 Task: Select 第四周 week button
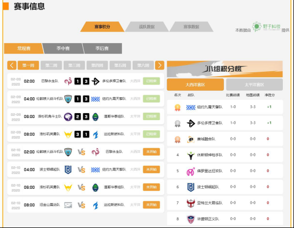point(97,65)
